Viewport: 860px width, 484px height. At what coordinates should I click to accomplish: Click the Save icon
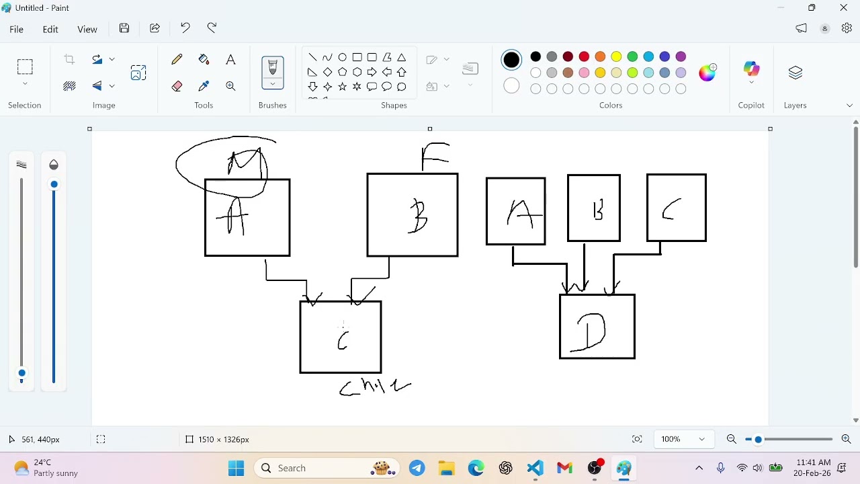pos(124,28)
